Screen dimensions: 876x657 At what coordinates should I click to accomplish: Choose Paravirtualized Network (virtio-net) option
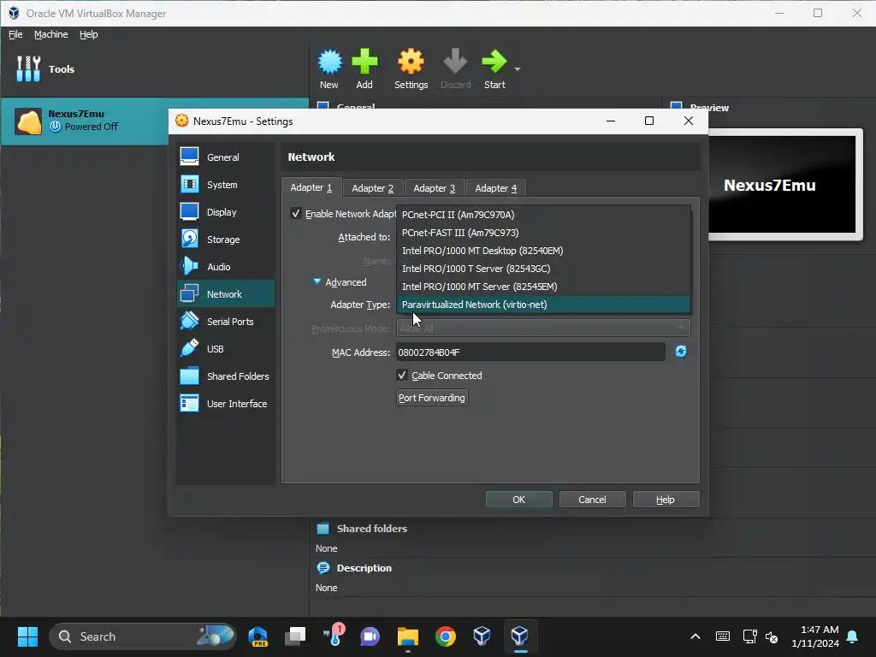tap(543, 305)
